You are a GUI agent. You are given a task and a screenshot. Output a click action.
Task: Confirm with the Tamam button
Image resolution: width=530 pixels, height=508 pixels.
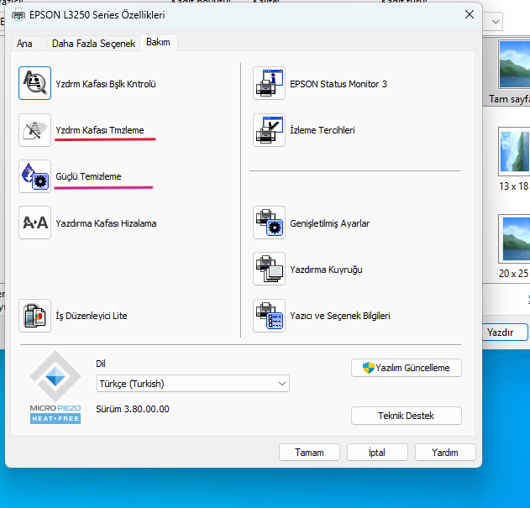tap(309, 453)
